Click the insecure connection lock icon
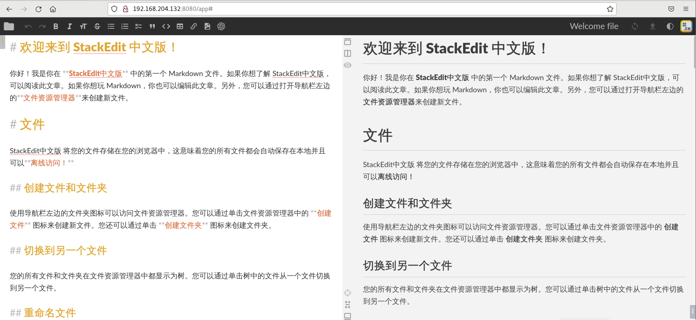 [126, 9]
